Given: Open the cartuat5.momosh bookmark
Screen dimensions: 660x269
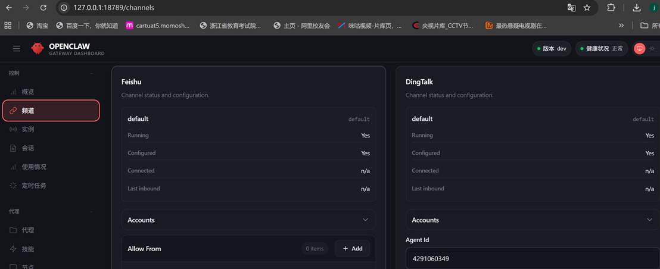Looking at the screenshot, I should coord(158,26).
